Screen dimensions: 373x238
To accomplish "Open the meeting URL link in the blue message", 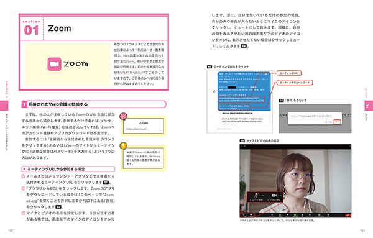I will [241, 99].
